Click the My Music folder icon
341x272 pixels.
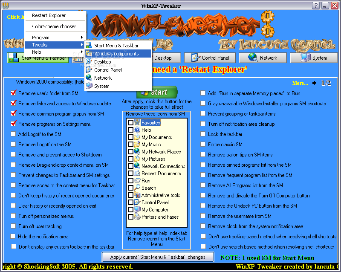(x=137, y=144)
